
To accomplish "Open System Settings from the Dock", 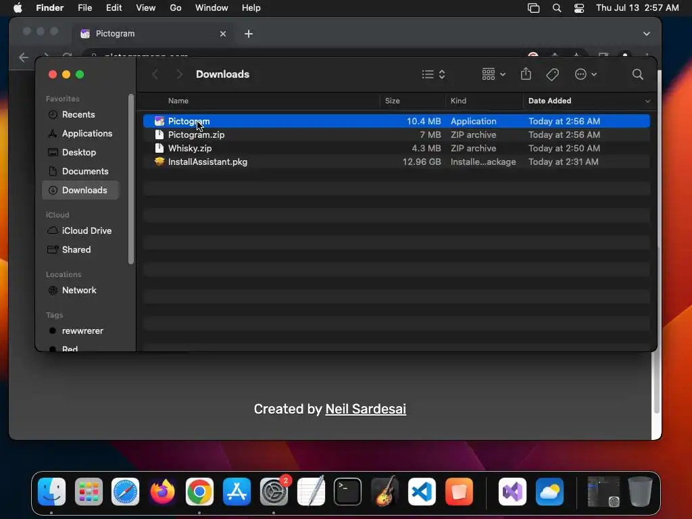I will 274,491.
